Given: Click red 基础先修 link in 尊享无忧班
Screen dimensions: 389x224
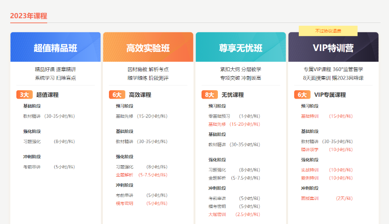Looking at the screenshot, I should tap(217, 124).
